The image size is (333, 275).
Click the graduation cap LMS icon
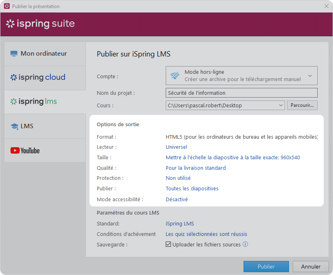click(x=15, y=127)
